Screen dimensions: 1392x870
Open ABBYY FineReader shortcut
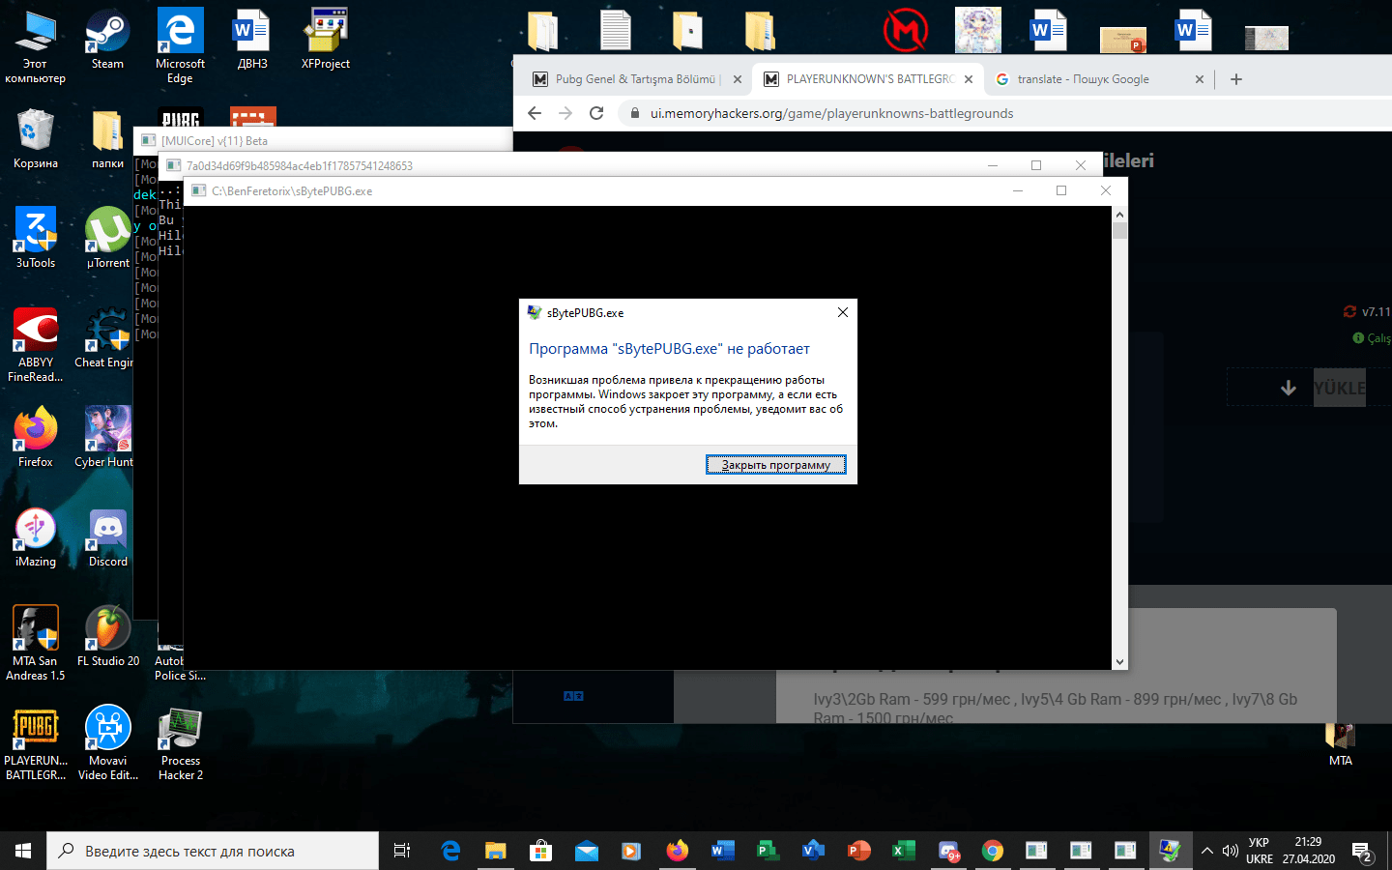36,345
